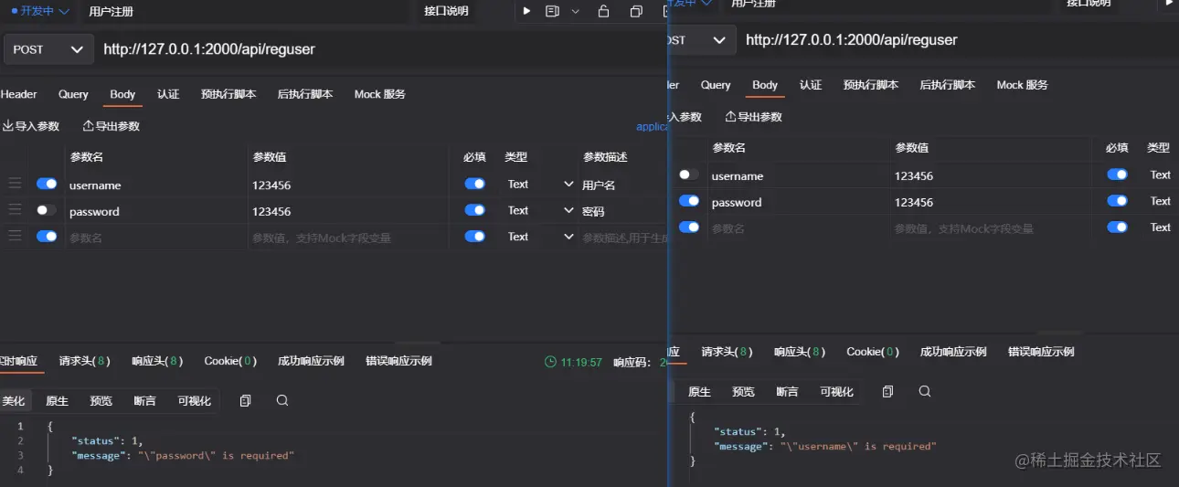
Task: Toggle the 必填 switch for username in the right panel
Action: click(1117, 175)
